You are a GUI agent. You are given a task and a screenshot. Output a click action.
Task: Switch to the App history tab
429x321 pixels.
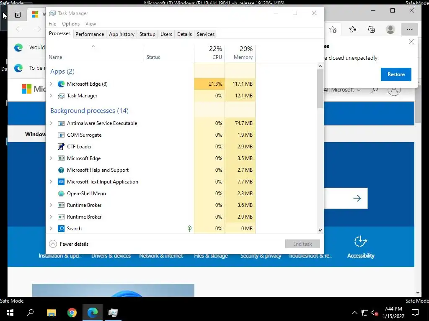click(121, 34)
